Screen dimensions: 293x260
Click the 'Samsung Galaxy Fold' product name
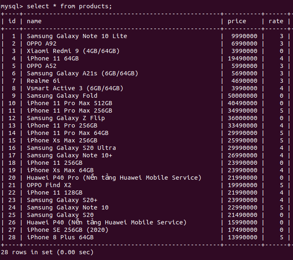click(62, 96)
